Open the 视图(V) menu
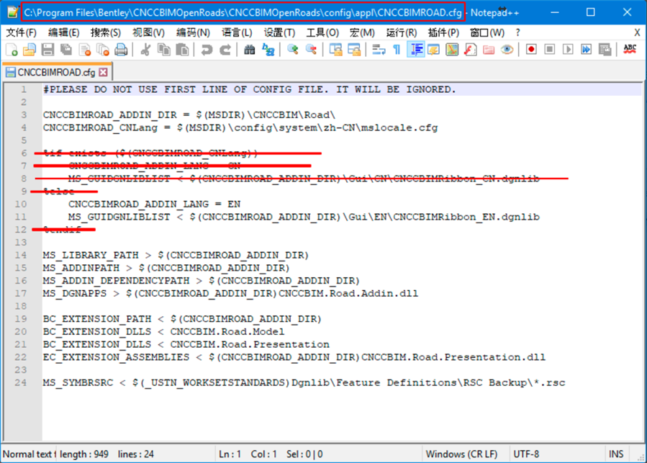 (148, 32)
